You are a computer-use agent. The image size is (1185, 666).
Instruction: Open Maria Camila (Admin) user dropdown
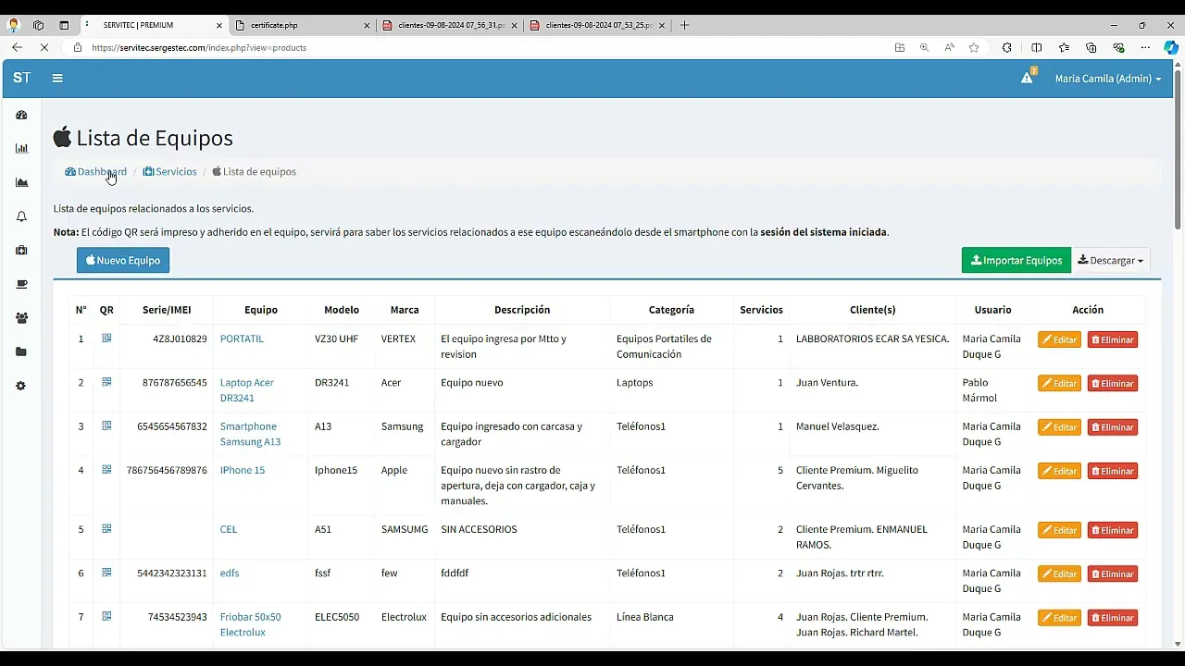(x=1108, y=79)
